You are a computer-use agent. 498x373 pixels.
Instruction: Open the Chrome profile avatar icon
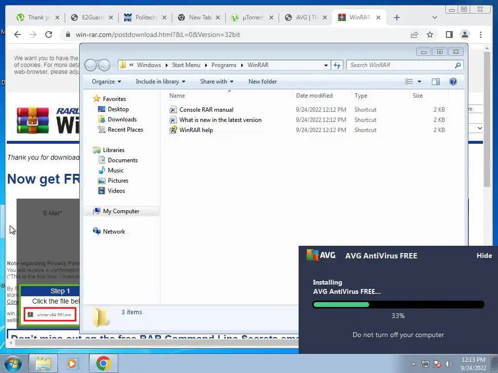tap(464, 34)
